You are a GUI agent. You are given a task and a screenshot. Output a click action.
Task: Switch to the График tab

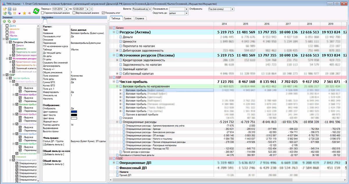coord(127,18)
